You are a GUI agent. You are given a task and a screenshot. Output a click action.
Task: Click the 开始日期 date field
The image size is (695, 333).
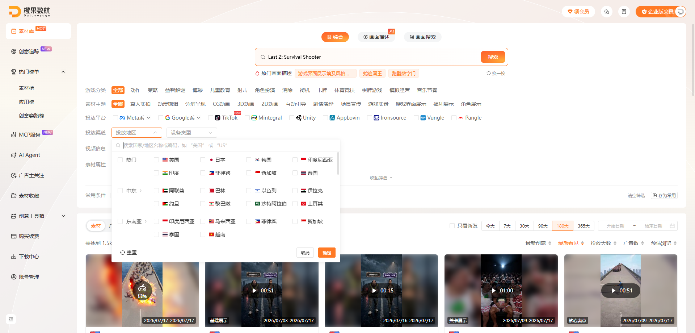tap(615, 226)
